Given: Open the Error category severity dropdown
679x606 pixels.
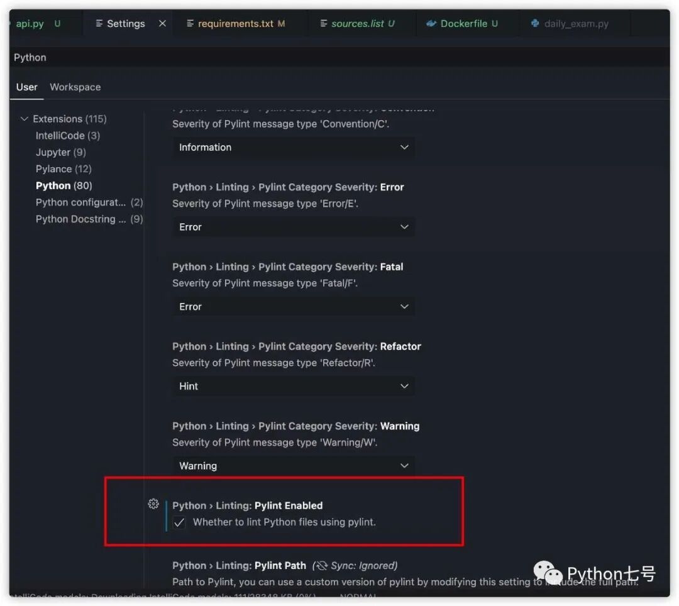Looking at the screenshot, I should click(x=294, y=227).
